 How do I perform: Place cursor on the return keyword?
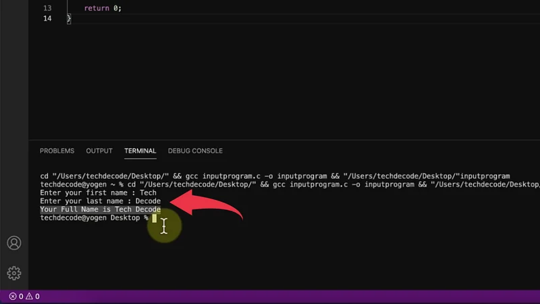tap(97, 7)
